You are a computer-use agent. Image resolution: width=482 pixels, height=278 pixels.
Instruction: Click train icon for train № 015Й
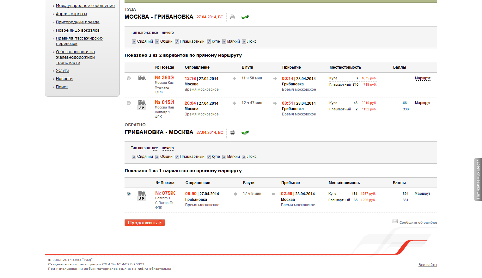(x=142, y=103)
